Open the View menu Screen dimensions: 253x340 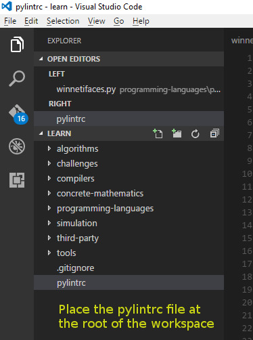[97, 21]
